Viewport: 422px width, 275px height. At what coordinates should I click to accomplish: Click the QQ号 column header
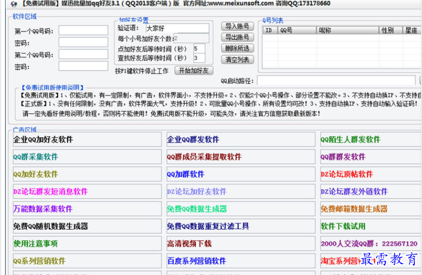pos(297,30)
